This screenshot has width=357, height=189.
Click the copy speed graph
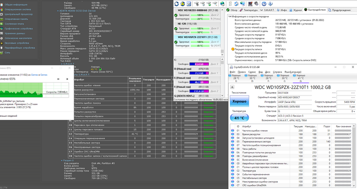34,90
